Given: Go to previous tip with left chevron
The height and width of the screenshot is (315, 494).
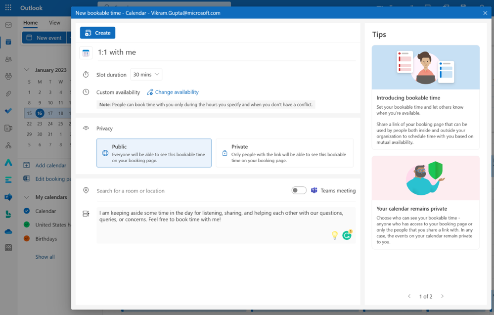Looking at the screenshot, I should point(409,296).
